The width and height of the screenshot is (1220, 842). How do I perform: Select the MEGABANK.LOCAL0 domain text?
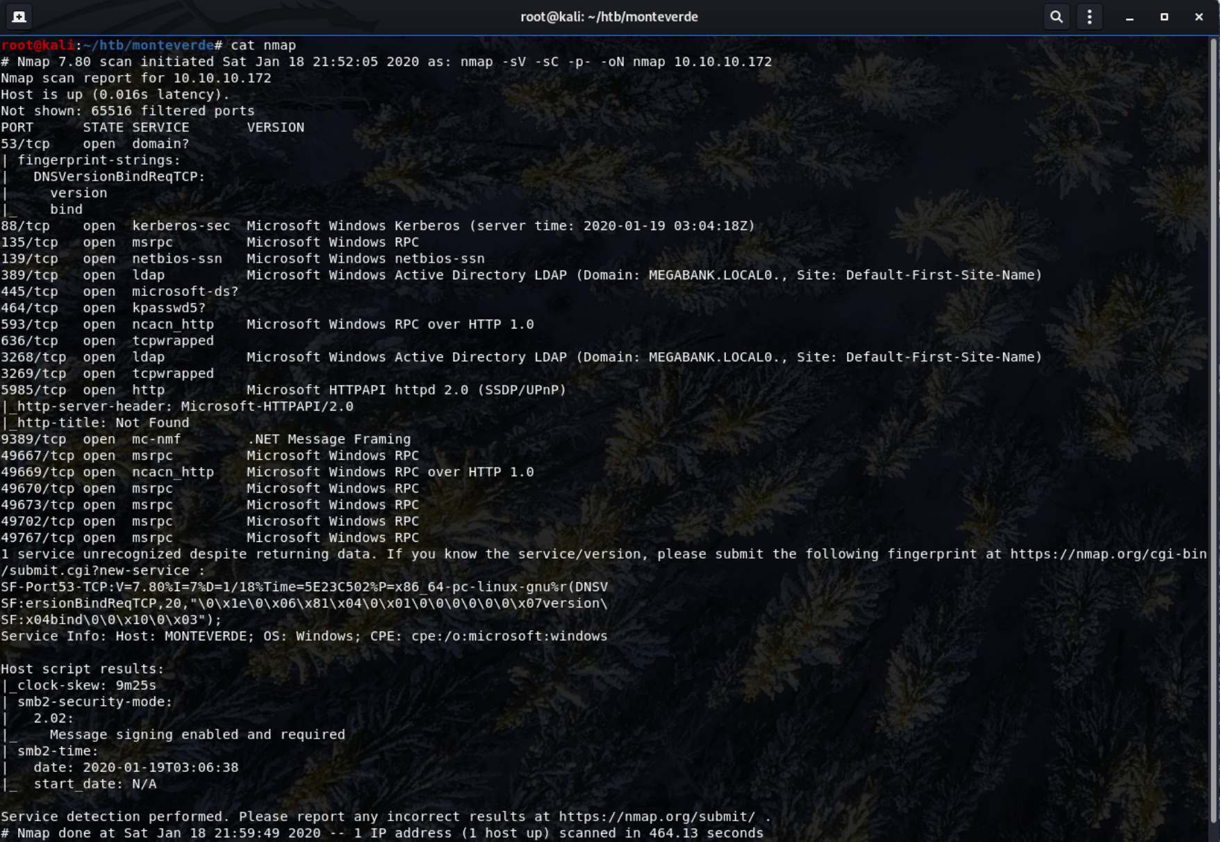[711, 274]
